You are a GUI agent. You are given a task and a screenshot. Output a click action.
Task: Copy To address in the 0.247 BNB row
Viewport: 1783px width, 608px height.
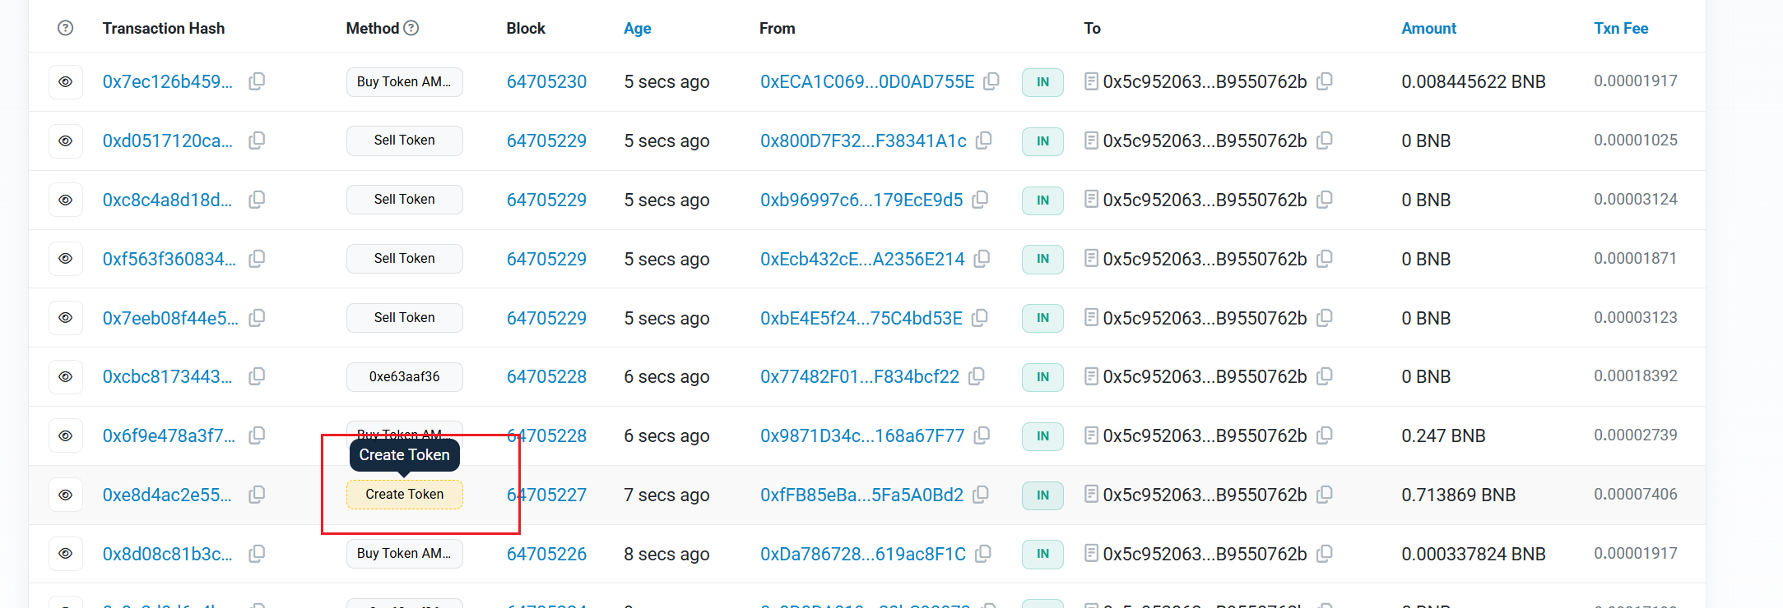1324,435
